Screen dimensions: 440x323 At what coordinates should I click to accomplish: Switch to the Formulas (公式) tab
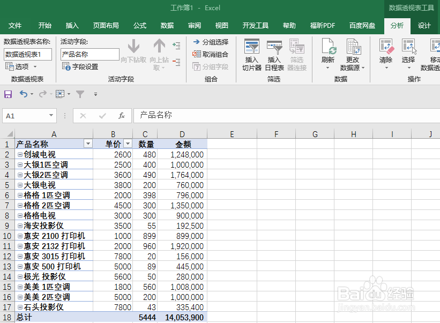pos(140,26)
